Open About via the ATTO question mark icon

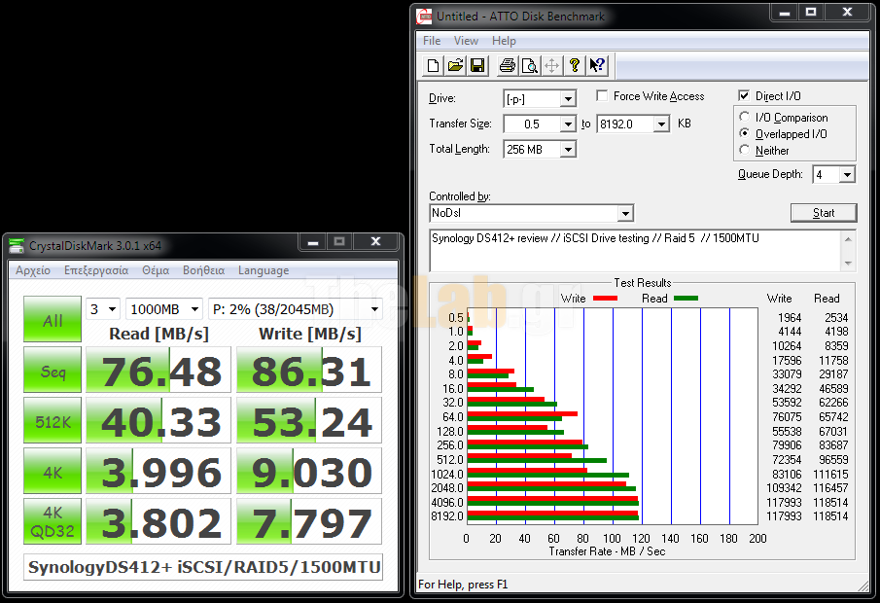coord(574,66)
